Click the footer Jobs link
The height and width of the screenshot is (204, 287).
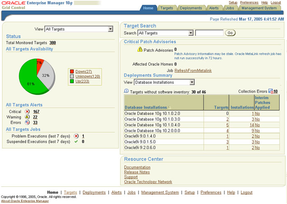(x=132, y=192)
